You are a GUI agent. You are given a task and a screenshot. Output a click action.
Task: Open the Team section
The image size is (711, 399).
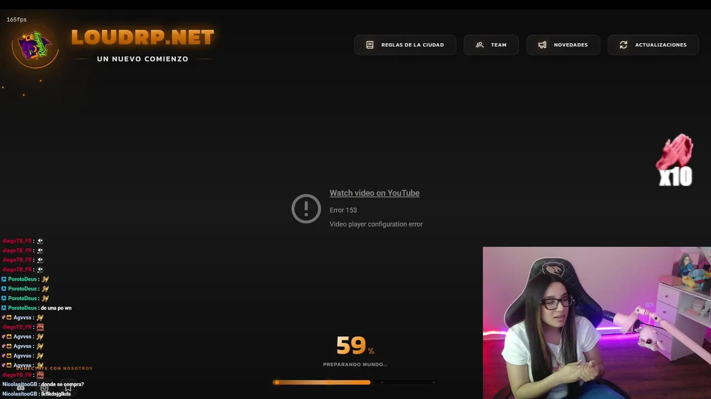pyautogui.click(x=491, y=45)
